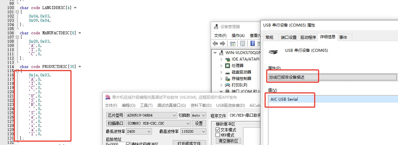Collapse MANUFACTDESC code block at line 107
The height and width of the screenshot is (145, 398).
tap(17, 37)
